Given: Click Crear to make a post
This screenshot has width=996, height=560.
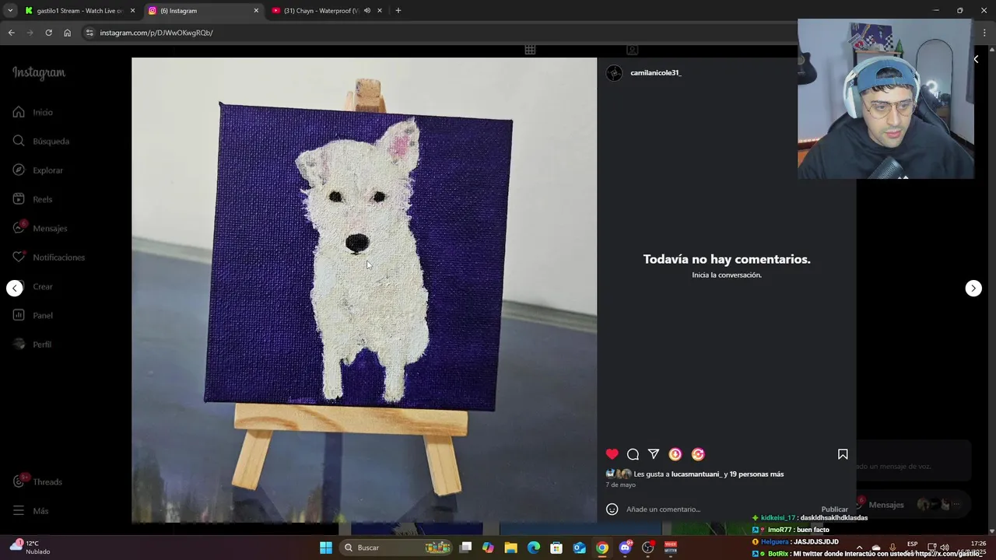Looking at the screenshot, I should coord(33,286).
